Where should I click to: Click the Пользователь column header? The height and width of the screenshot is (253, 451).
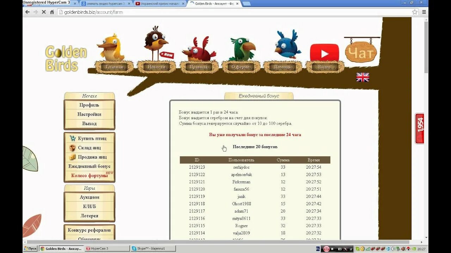[x=241, y=160]
